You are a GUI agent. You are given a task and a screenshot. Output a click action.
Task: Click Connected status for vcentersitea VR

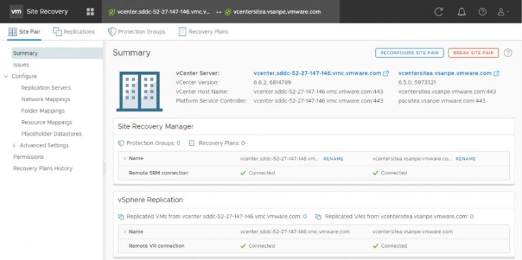(390, 246)
